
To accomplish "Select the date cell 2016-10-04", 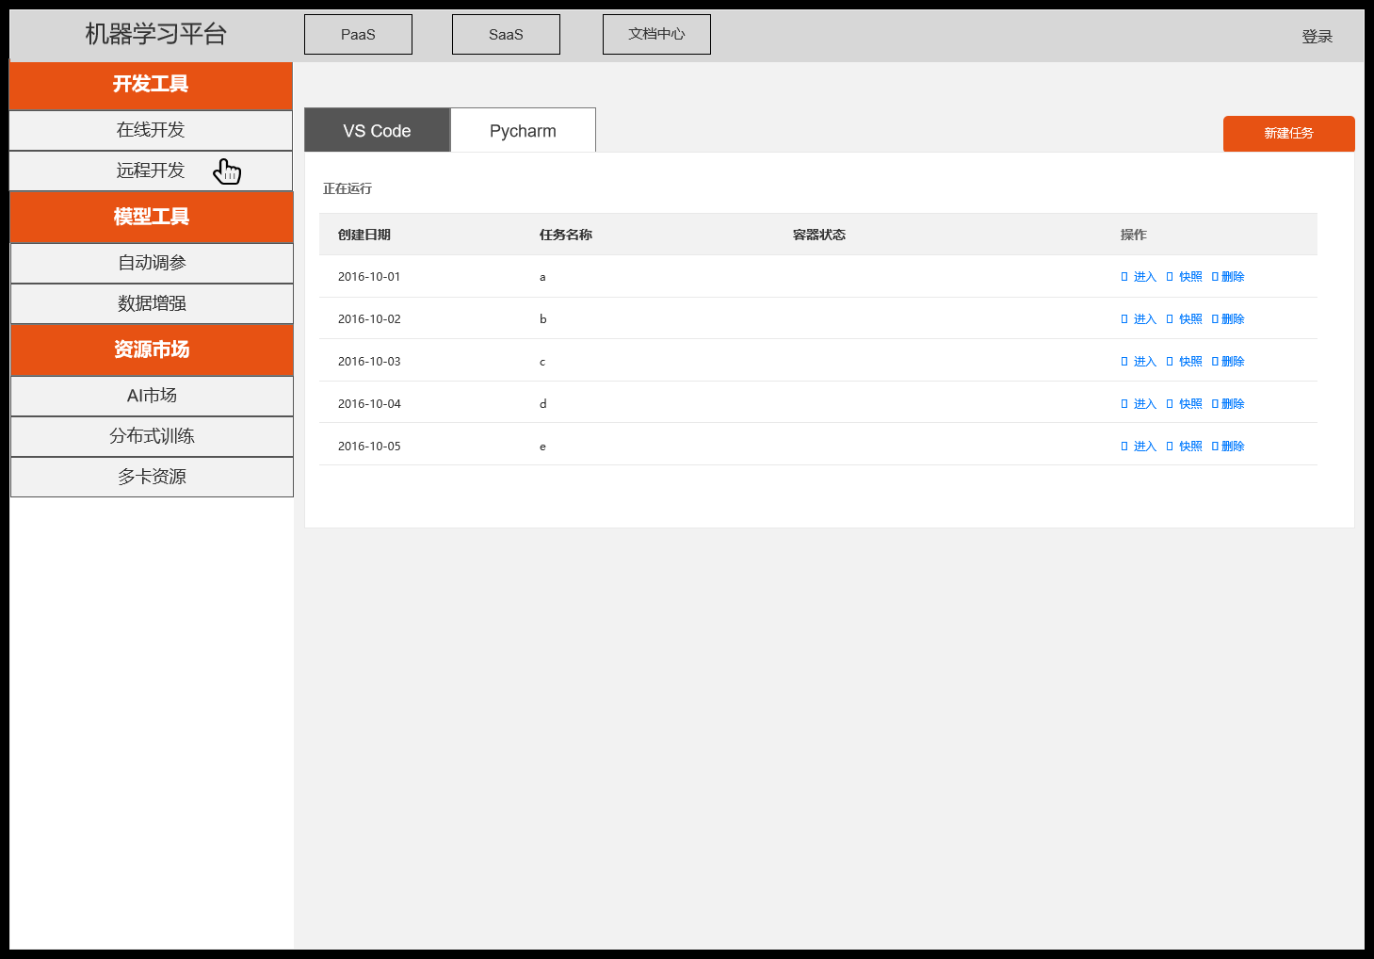I will [x=369, y=404].
